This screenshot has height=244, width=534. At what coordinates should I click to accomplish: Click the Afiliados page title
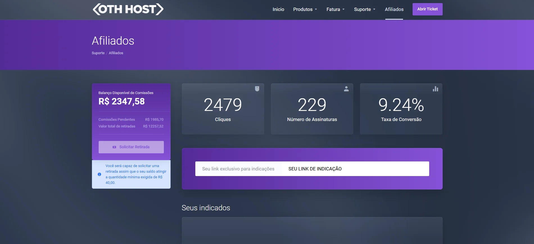113,41
